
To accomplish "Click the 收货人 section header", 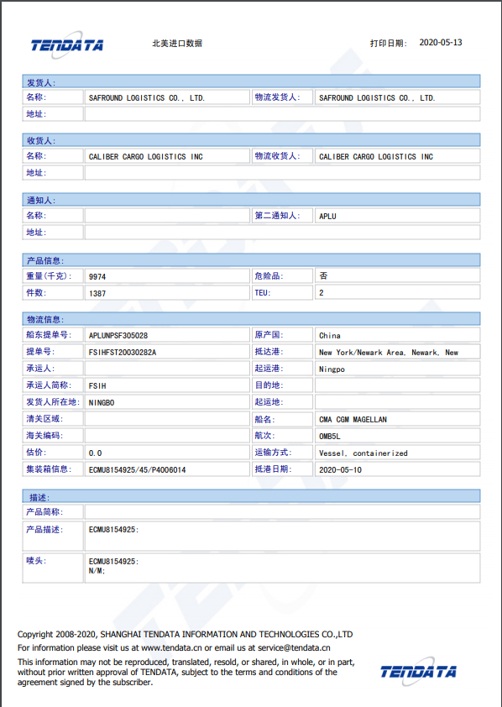I will 251,140.
